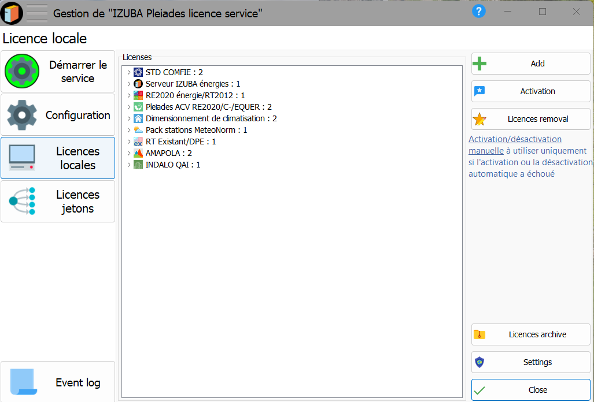The image size is (594, 402).
Task: Click the Serveur IZUBA énergies icon
Action: coord(138,84)
